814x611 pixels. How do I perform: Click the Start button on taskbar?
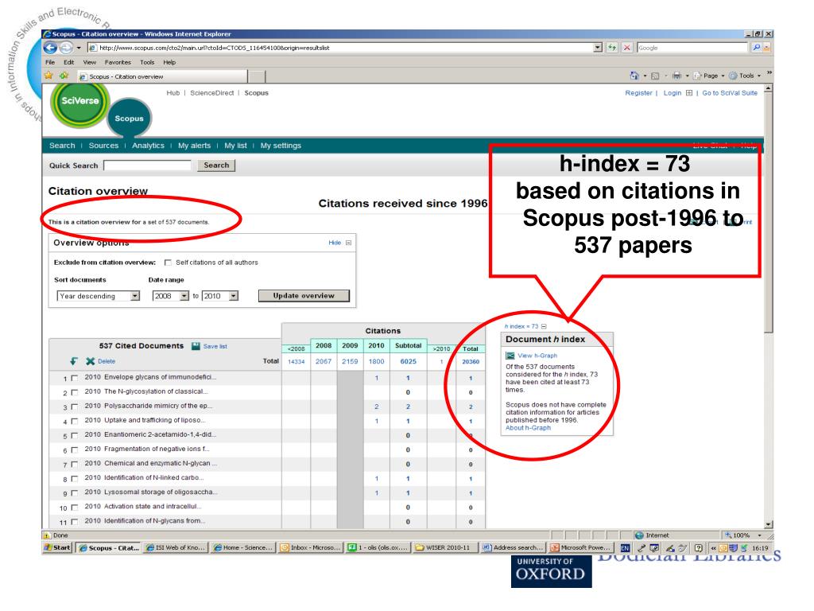(57, 547)
